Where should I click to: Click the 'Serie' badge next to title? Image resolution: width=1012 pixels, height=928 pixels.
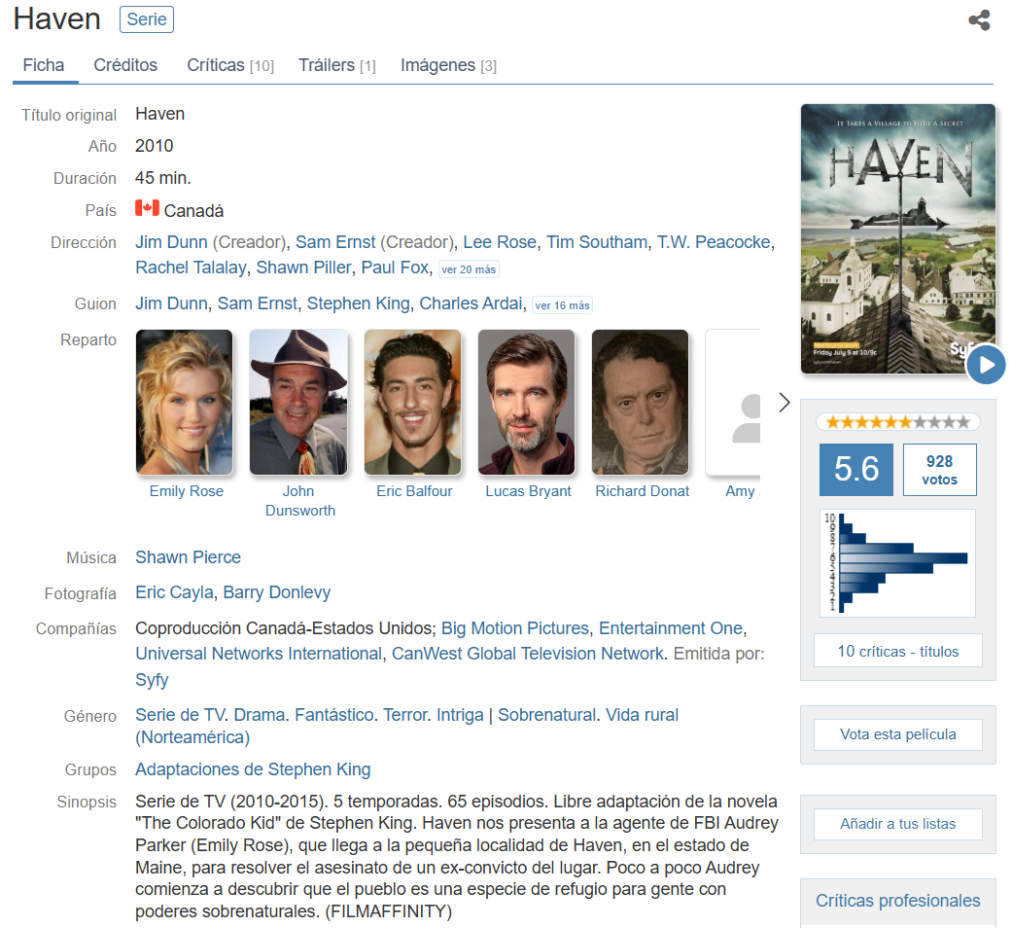(x=147, y=19)
